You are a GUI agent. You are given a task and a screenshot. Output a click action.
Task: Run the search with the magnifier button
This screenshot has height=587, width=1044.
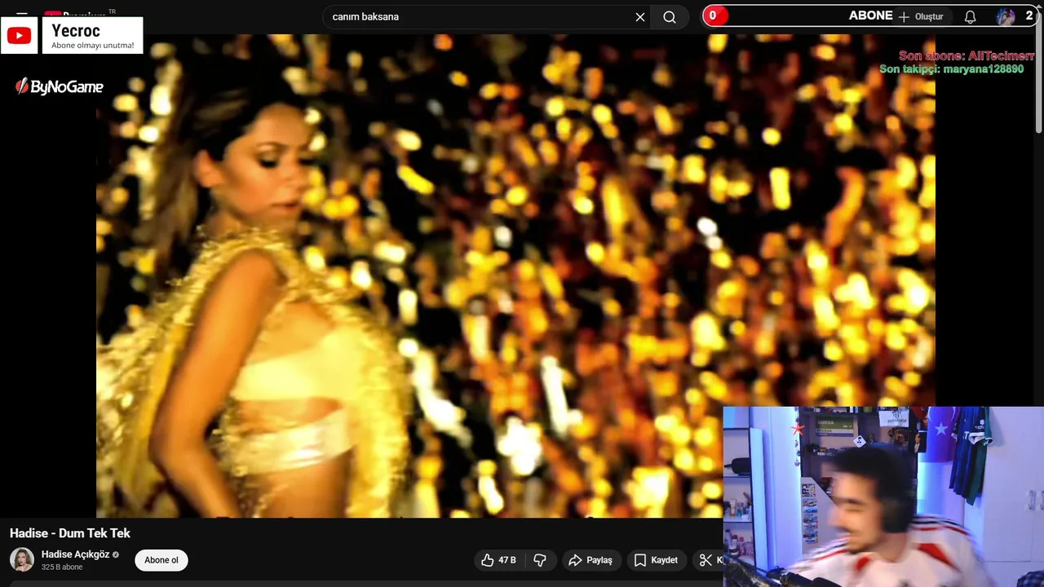[x=670, y=16]
